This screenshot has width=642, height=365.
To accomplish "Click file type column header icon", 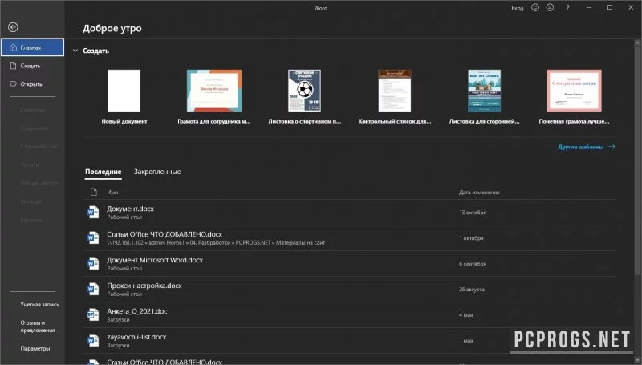I will pos(94,192).
